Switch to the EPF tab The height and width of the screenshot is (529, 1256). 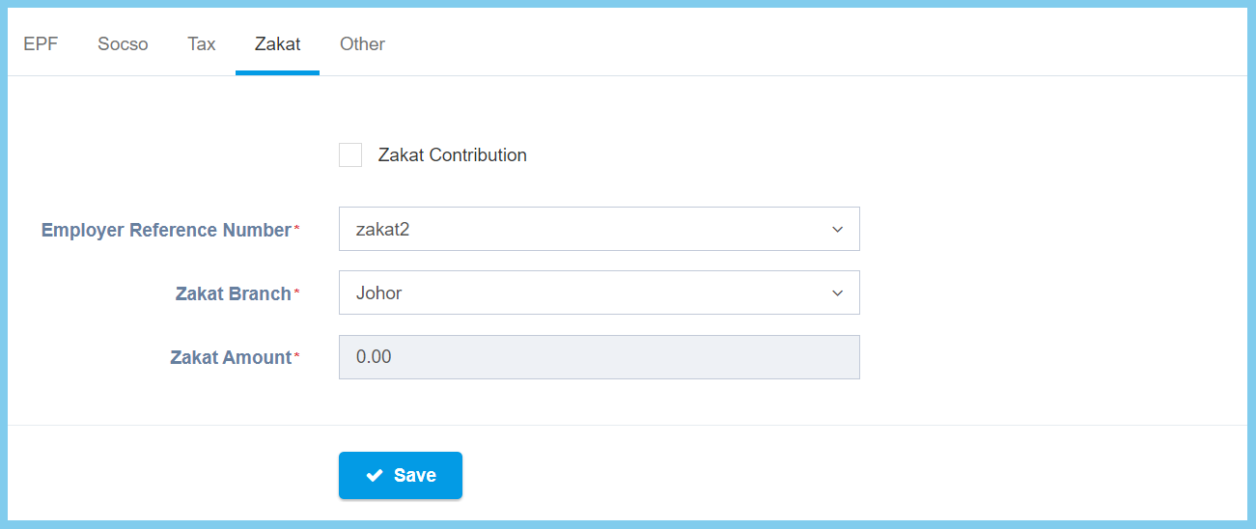pyautogui.click(x=41, y=44)
